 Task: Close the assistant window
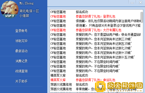coord(140,2)
